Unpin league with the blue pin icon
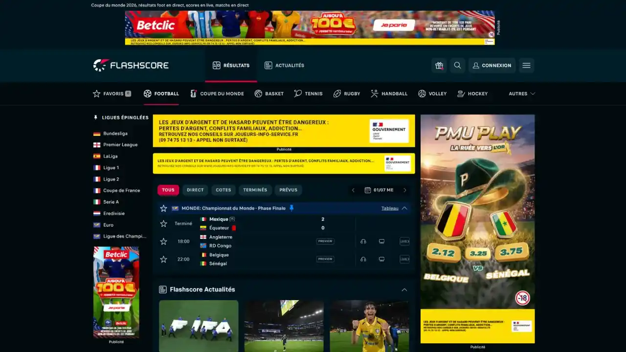Screen dimensions: 626x352 coord(291,208)
